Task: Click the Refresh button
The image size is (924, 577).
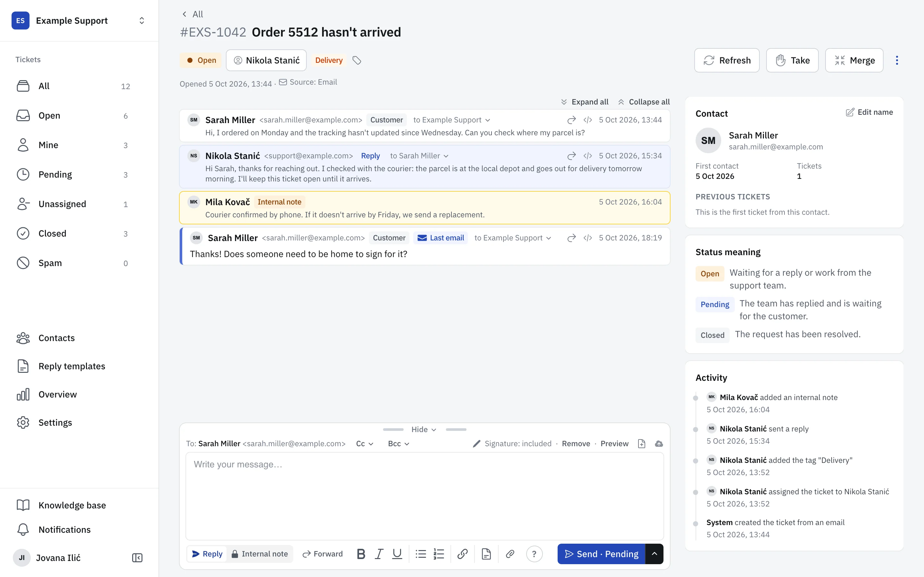Action: 727,60
